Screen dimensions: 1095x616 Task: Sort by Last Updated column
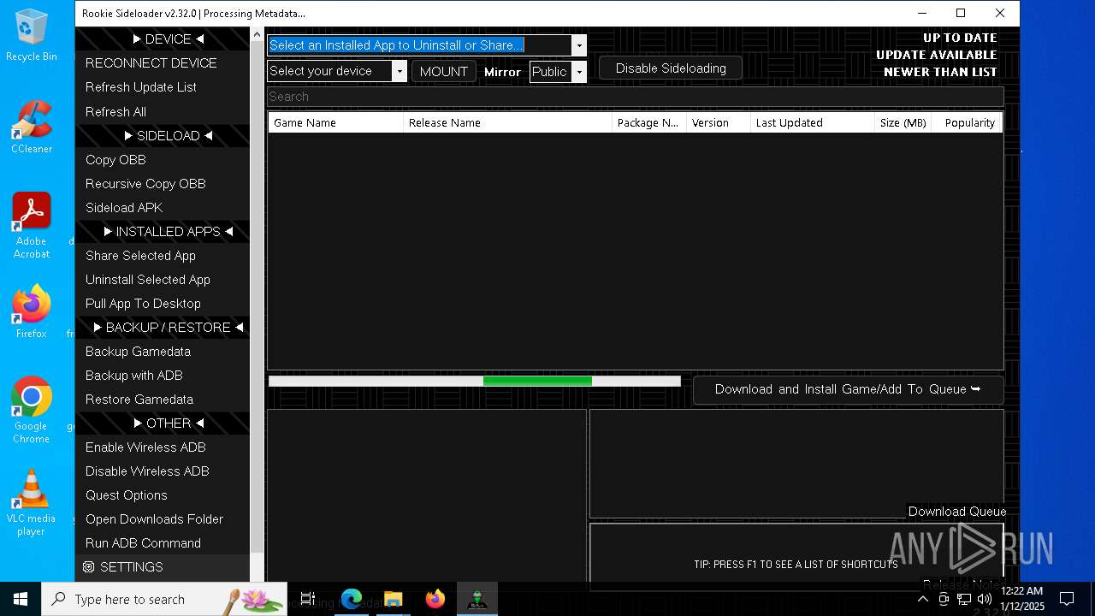point(813,122)
